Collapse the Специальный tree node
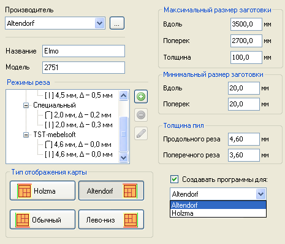285x244 pixels. tap(26, 106)
